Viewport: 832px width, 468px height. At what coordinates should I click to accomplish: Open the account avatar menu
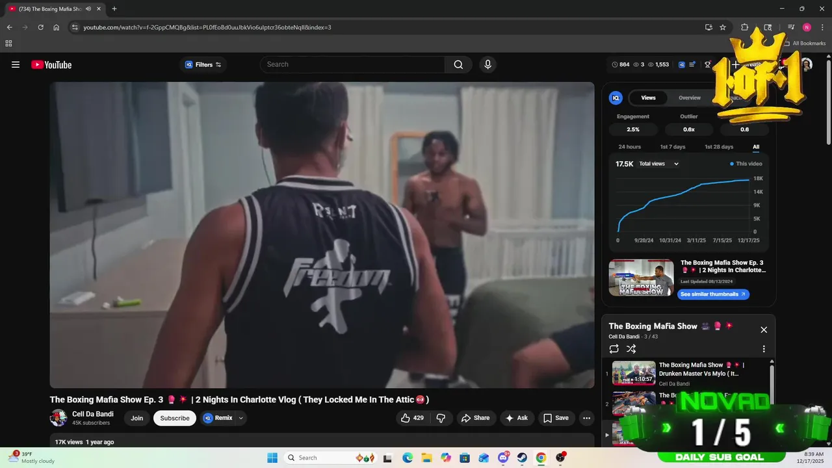[806, 64]
